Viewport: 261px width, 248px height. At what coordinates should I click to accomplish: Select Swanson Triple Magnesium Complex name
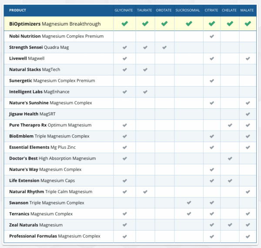point(47,203)
